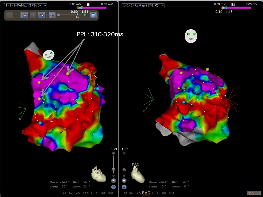Image resolution: width=263 pixels, height=197 pixels.
Task: Switch right view to LAO projection
Action: 138,193
